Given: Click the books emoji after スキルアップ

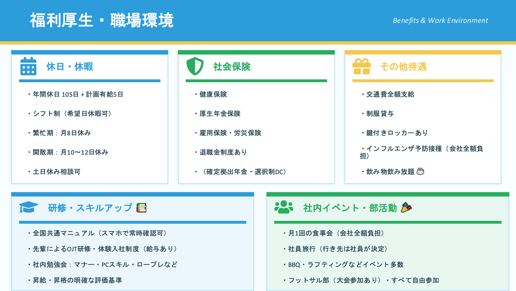Looking at the screenshot, I should pyautogui.click(x=142, y=208).
